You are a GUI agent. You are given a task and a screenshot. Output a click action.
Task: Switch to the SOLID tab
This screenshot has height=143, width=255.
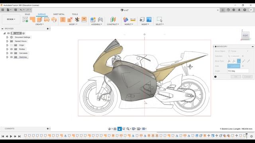(27, 14)
